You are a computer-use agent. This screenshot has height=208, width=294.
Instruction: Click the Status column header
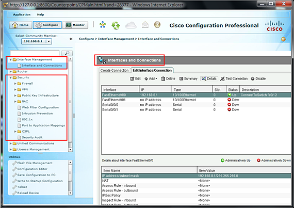233,89
